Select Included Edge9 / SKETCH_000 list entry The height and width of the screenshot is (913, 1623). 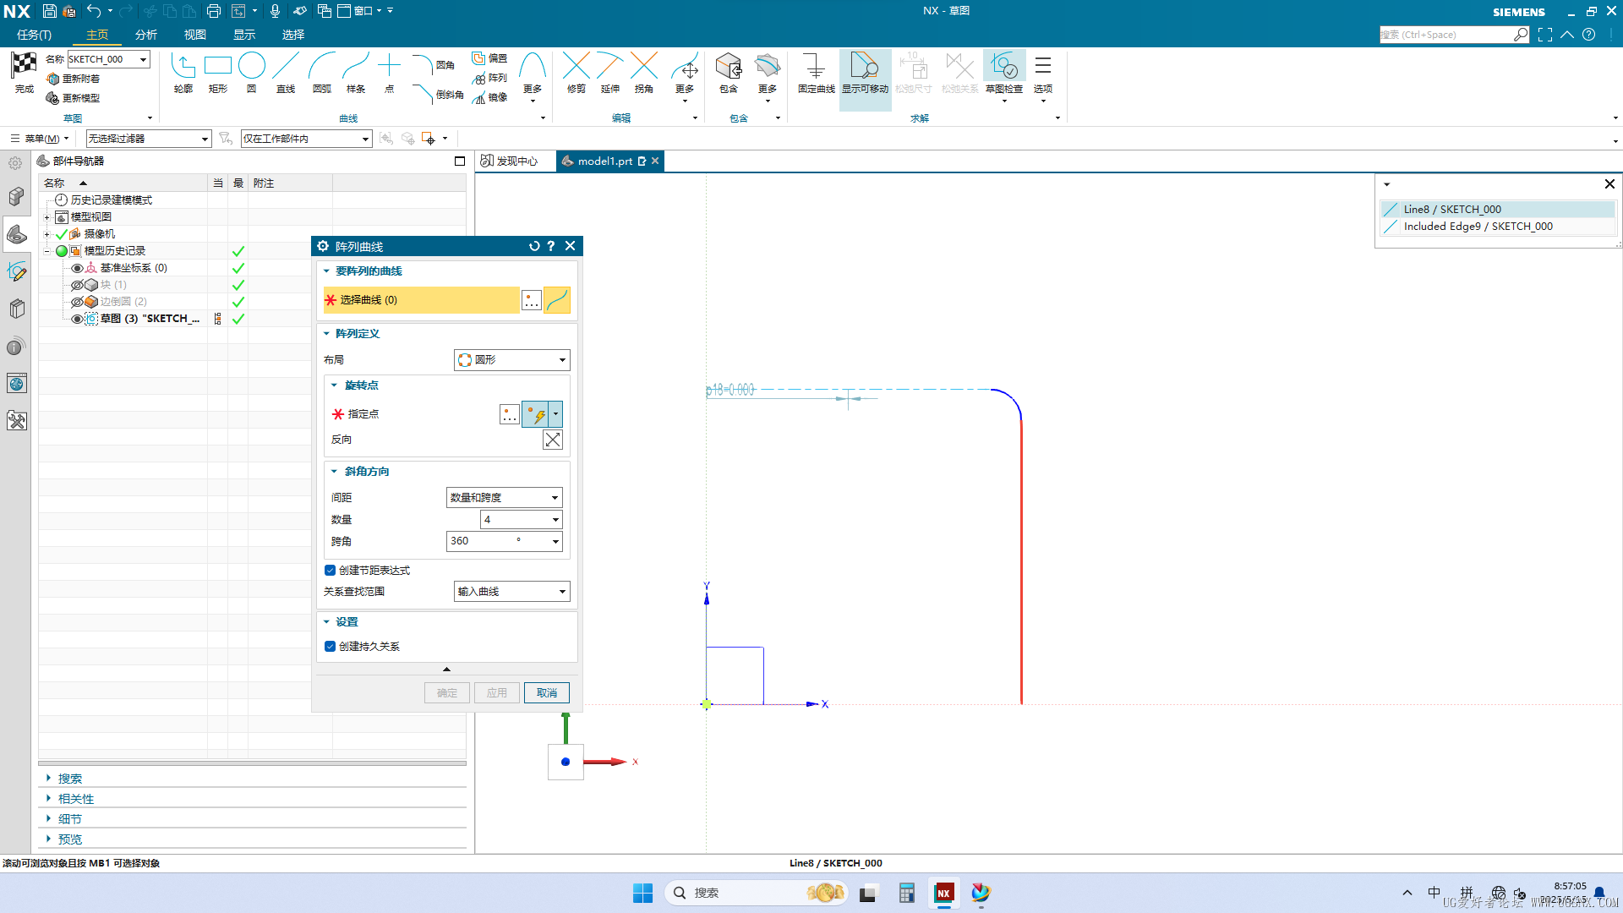[1478, 227]
